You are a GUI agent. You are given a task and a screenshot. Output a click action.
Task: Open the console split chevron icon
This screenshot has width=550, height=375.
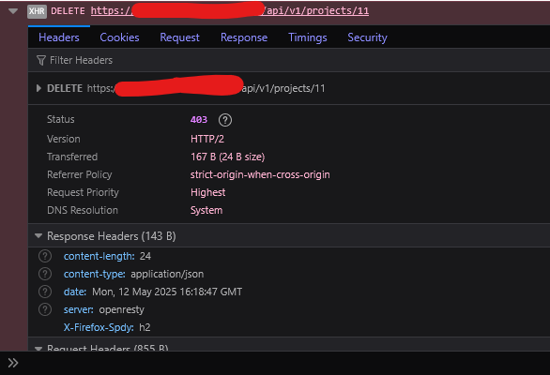pos(13,363)
